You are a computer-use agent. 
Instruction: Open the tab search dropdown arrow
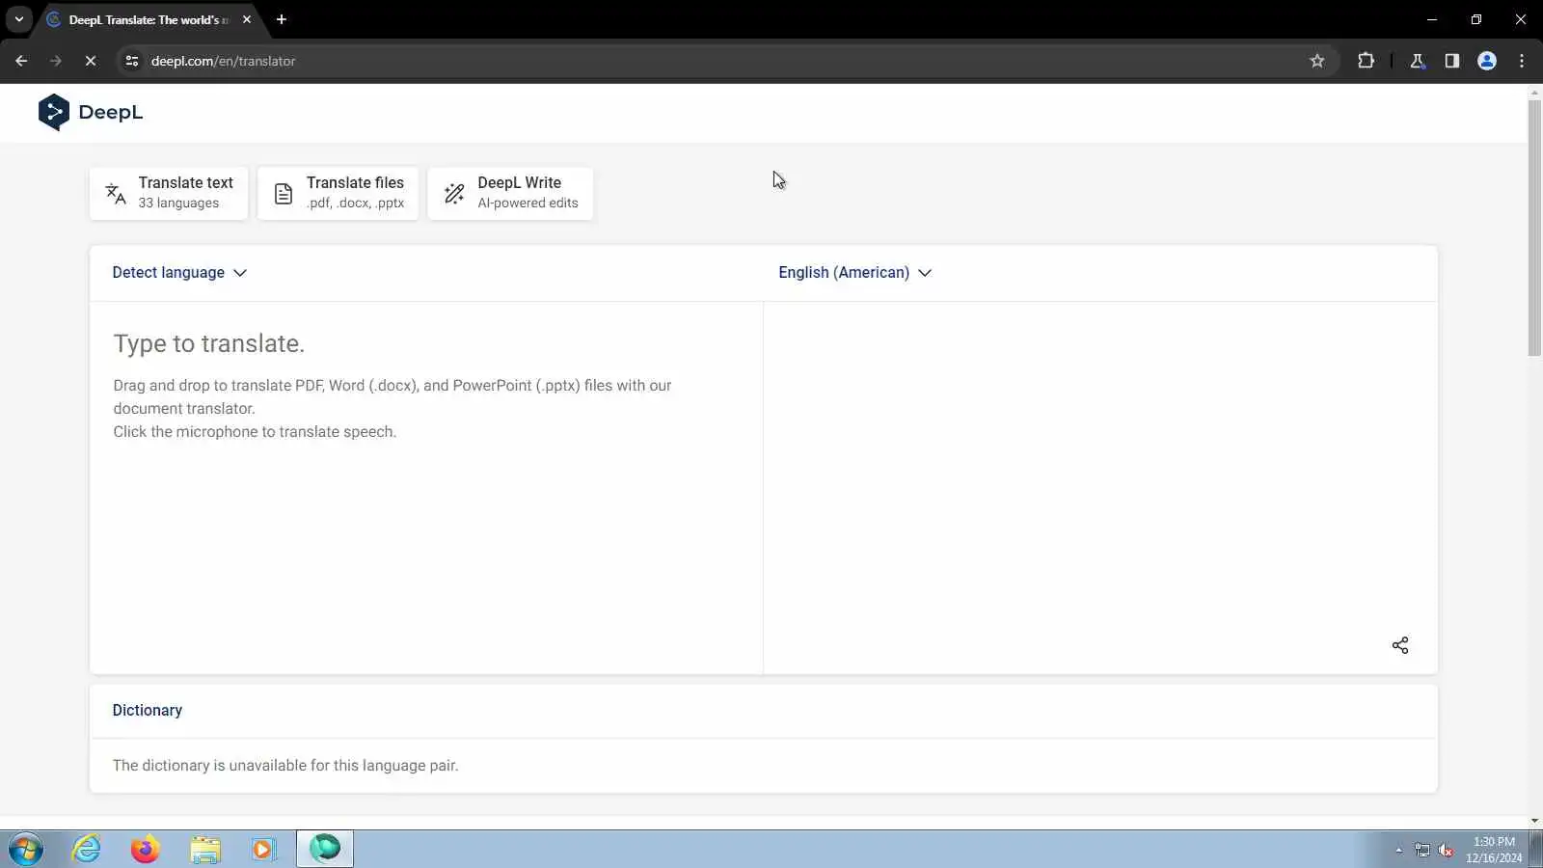click(19, 19)
